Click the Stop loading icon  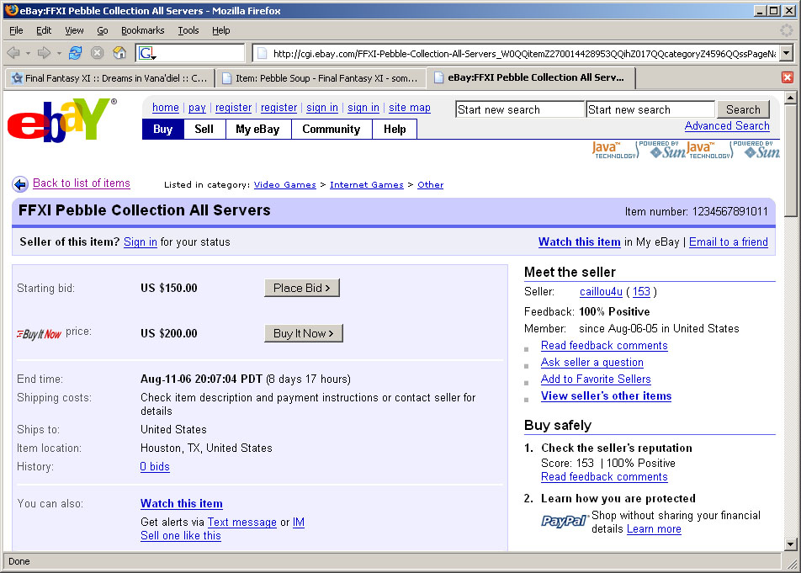(98, 53)
